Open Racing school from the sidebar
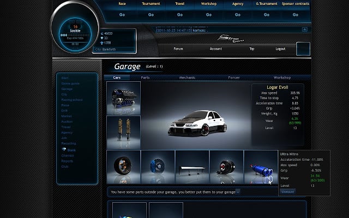 72,100
